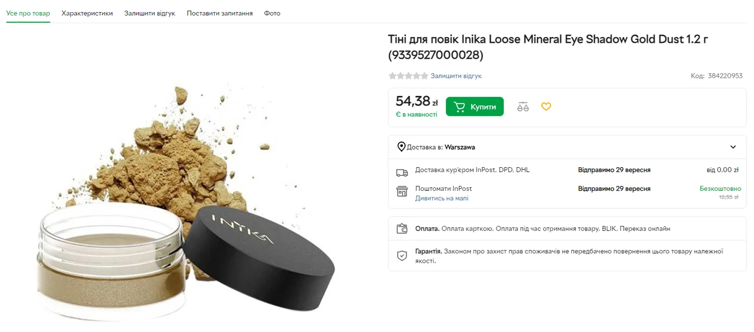Open the Дивитись на мапі link
Viewport: 754px width, 332px height.
click(x=442, y=198)
